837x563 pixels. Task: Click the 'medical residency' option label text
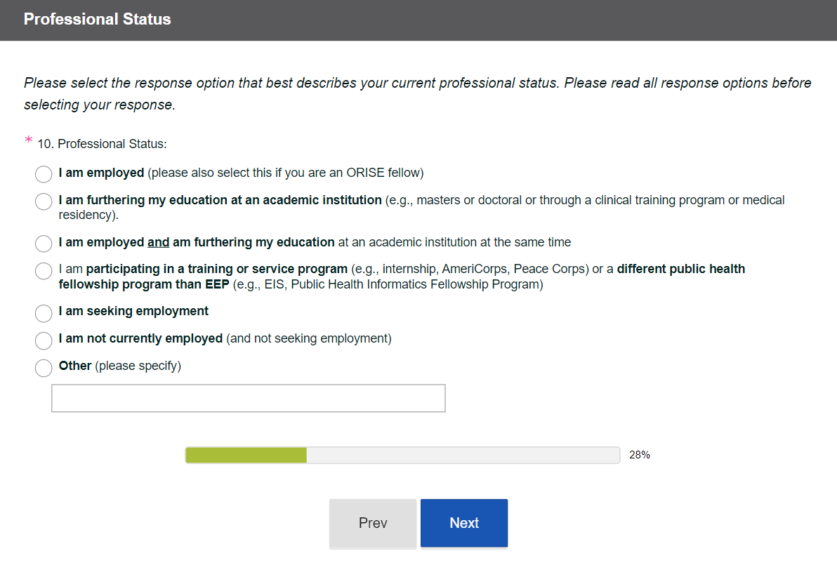[x=755, y=201]
